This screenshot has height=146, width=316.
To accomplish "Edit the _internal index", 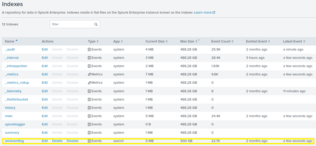I will 45,58.
